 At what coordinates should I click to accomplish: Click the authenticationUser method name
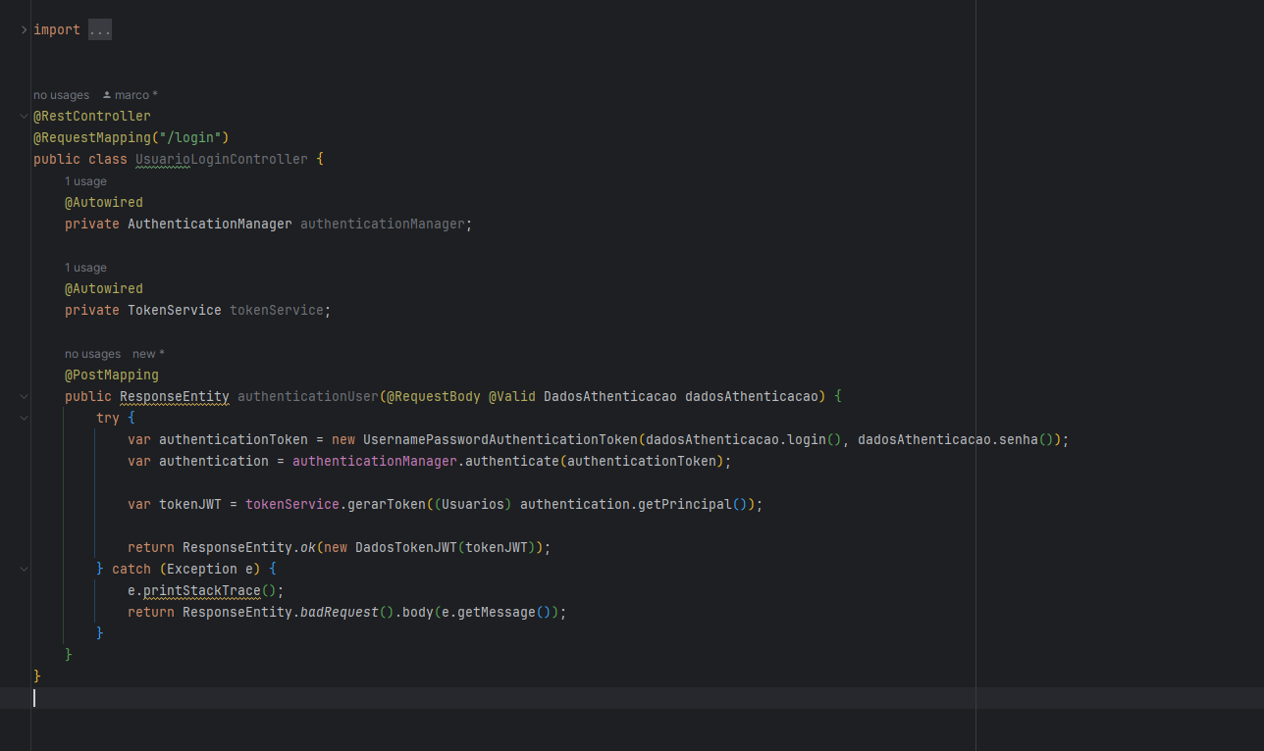pos(308,397)
